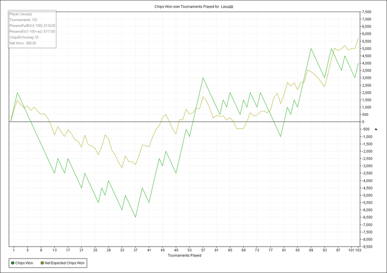Click the yellow Net Expected Chips Won swatch
387x273 pixels.
(x=42, y=263)
